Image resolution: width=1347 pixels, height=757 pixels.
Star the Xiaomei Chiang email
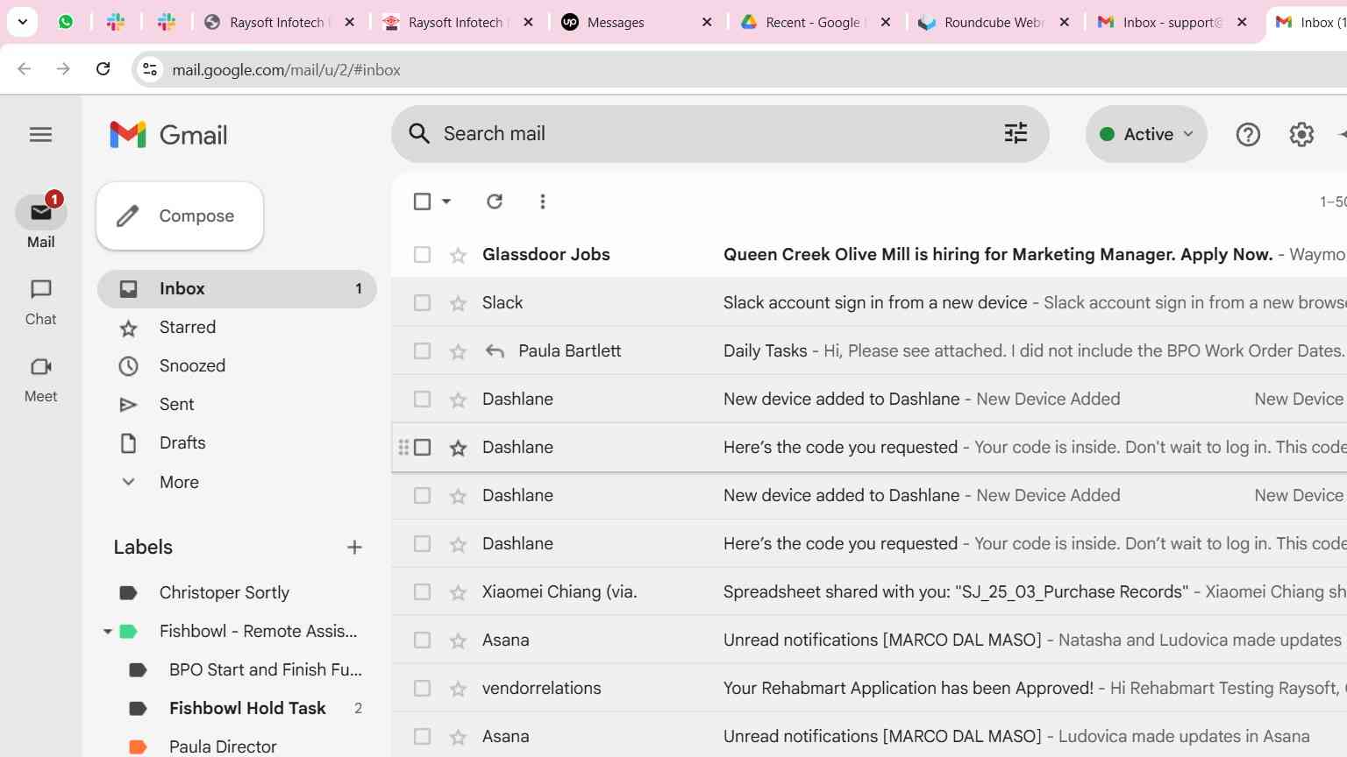coord(458,592)
